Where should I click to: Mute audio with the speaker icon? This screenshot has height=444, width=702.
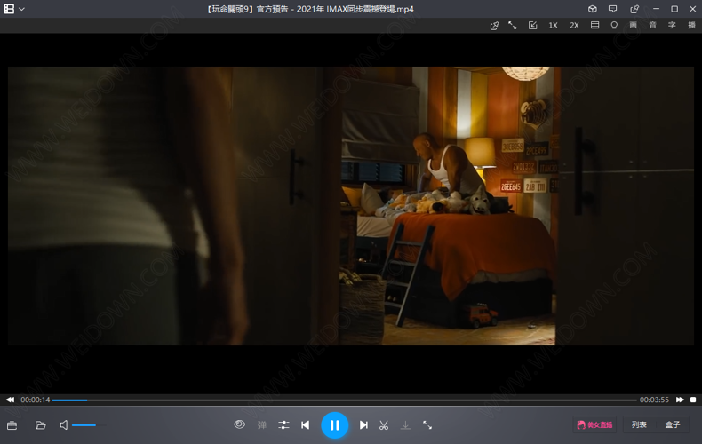(64, 425)
